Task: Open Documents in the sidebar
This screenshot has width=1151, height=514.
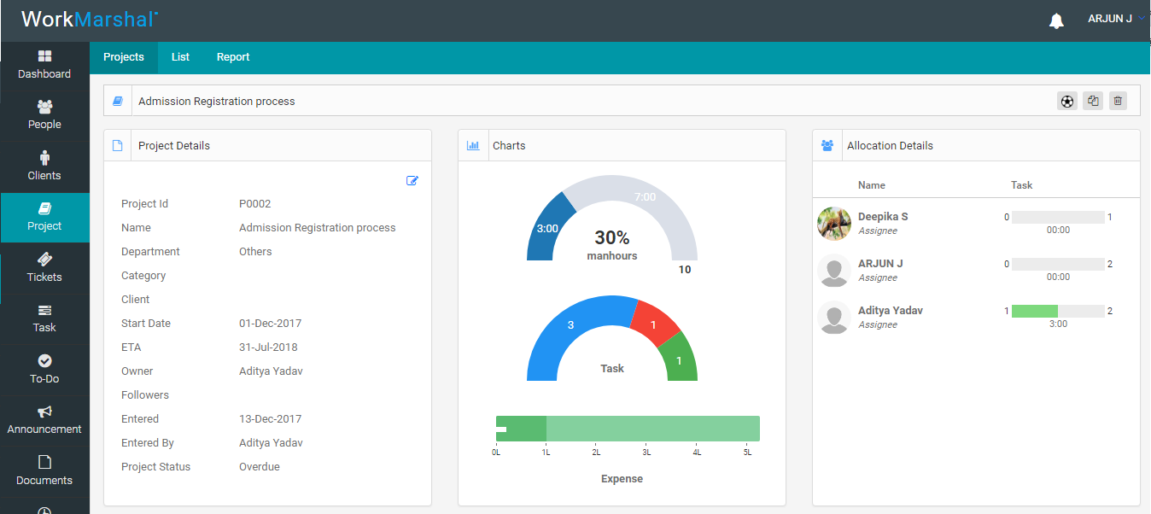Action: [x=44, y=471]
